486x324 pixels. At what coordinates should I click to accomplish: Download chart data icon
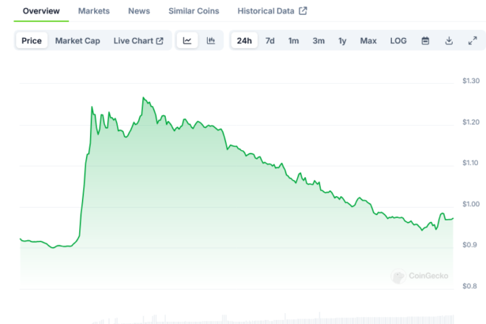449,40
